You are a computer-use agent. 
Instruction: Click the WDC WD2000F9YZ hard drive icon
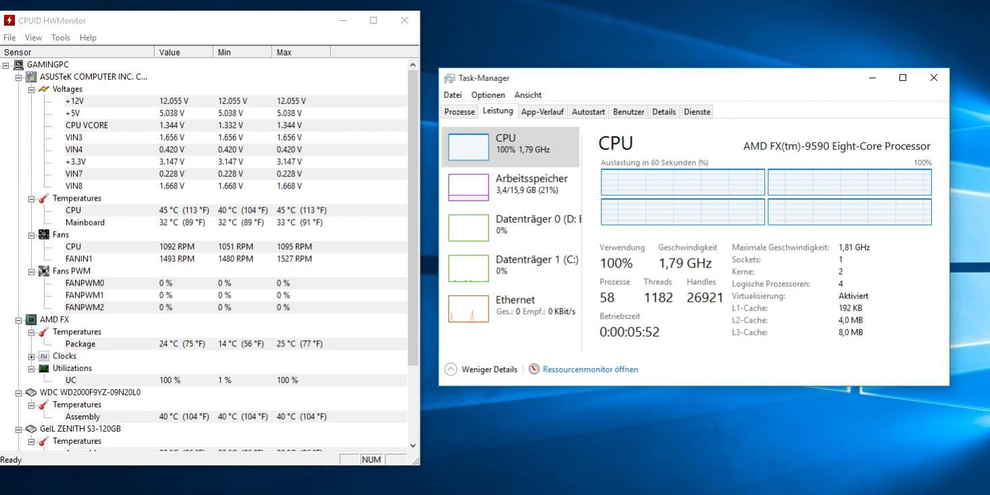tap(31, 392)
